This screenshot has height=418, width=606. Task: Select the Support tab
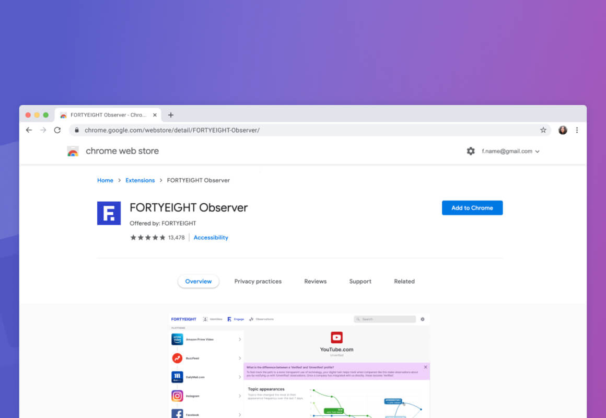(360, 282)
